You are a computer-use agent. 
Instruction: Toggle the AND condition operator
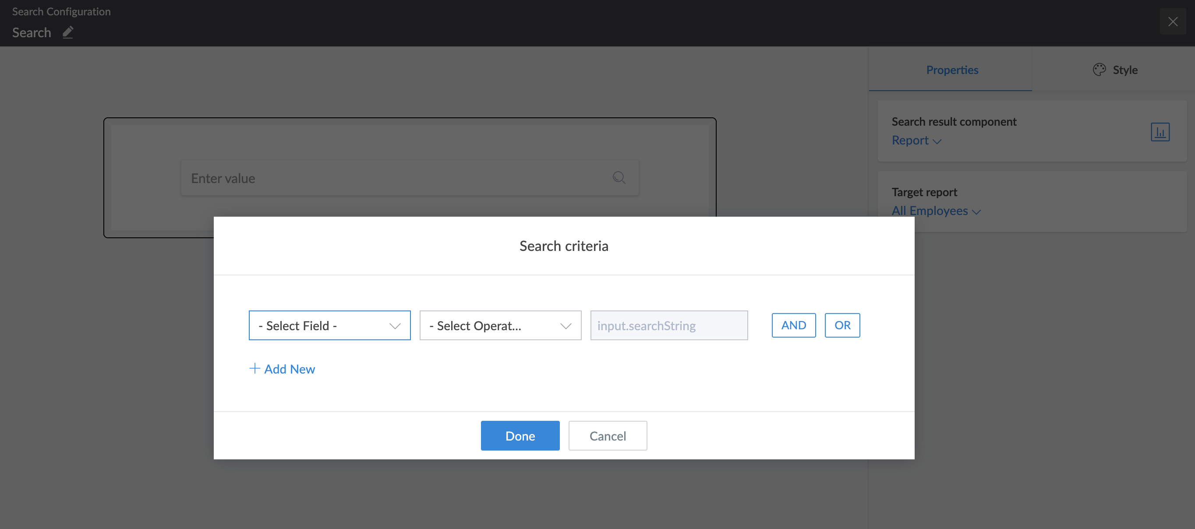(793, 325)
